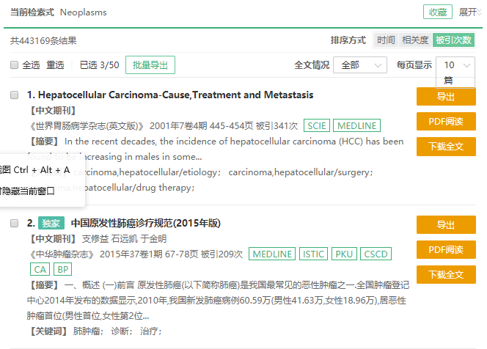Open the 全文情况 dropdown showing 全部
This screenshot has width=487, height=349.
tap(360, 65)
